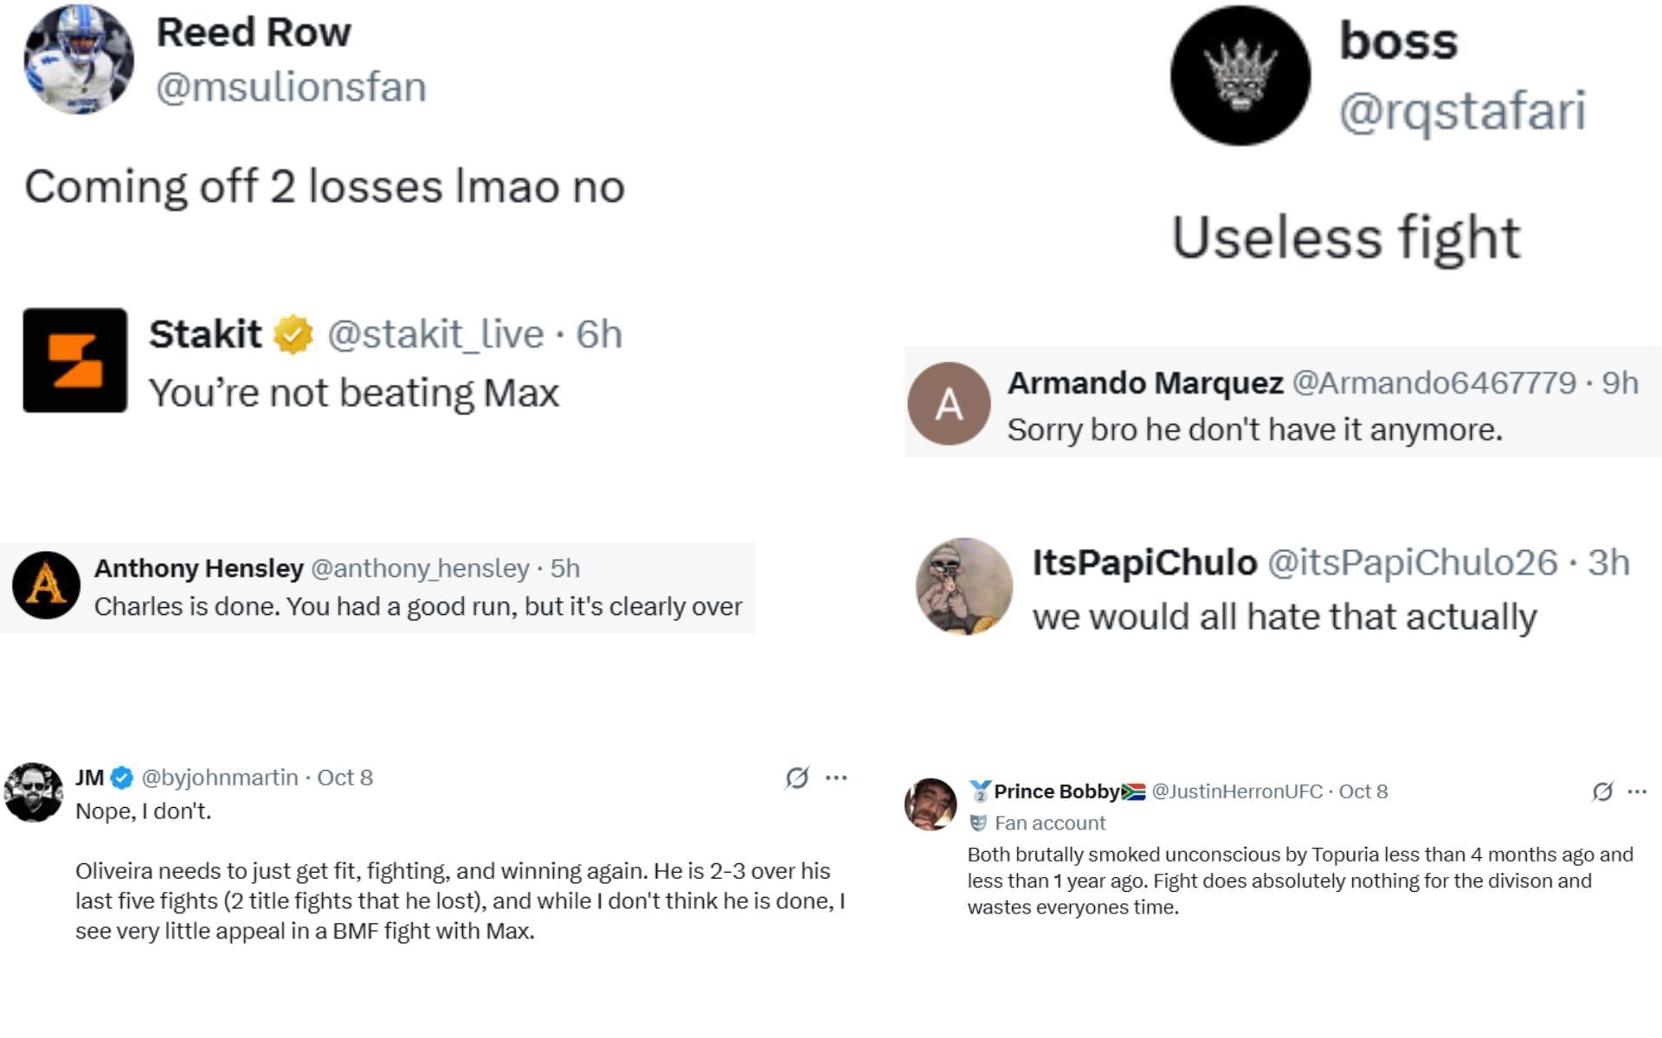
Task: Click Stakit's gold verified badge
Action: [293, 335]
